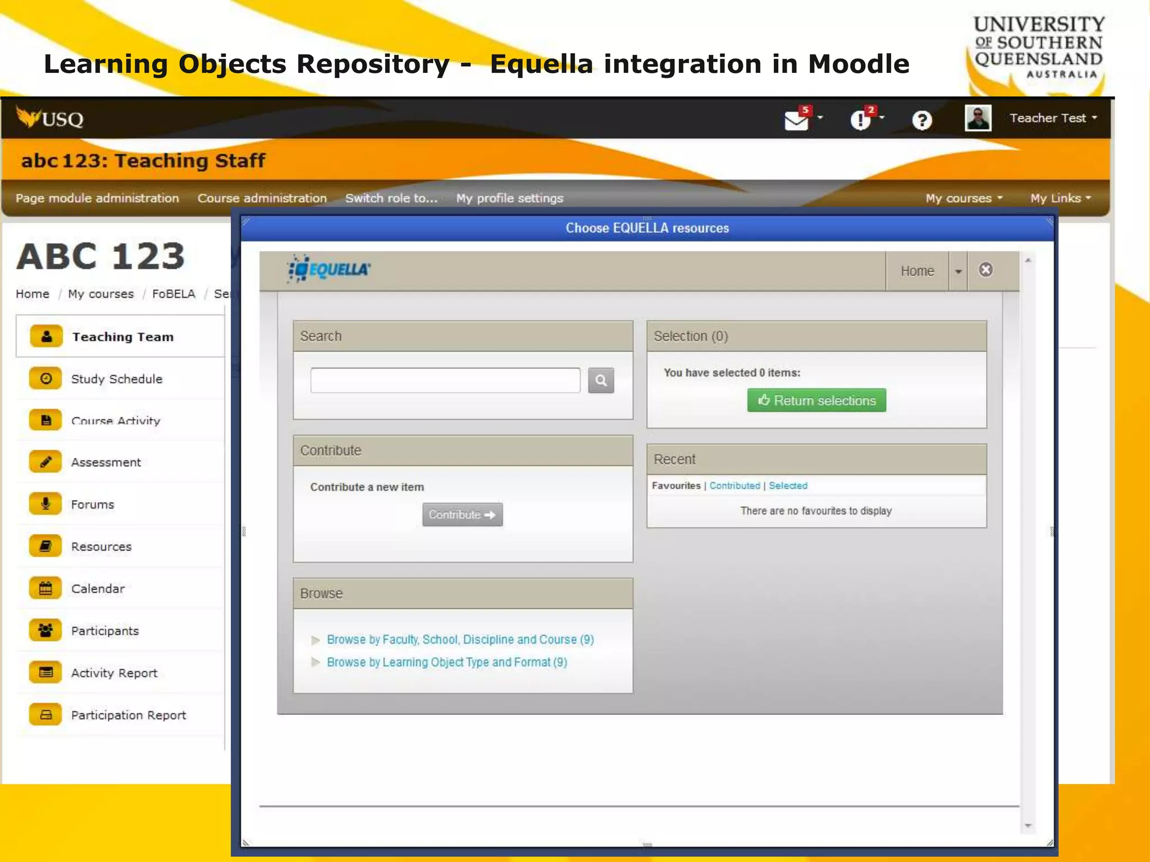Click the Participants group icon

pyautogui.click(x=46, y=630)
